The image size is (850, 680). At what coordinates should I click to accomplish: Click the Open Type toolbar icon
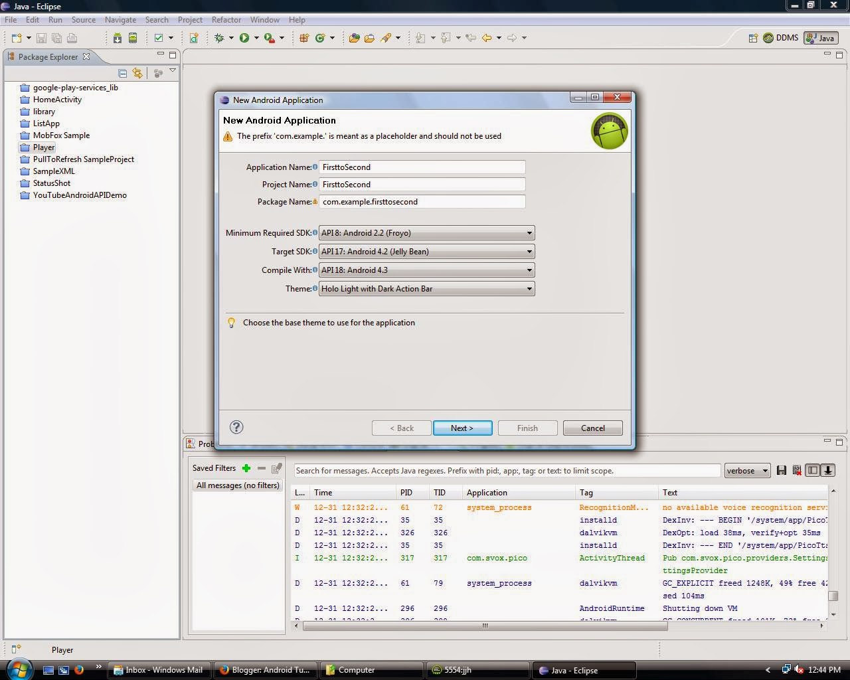tap(354, 38)
